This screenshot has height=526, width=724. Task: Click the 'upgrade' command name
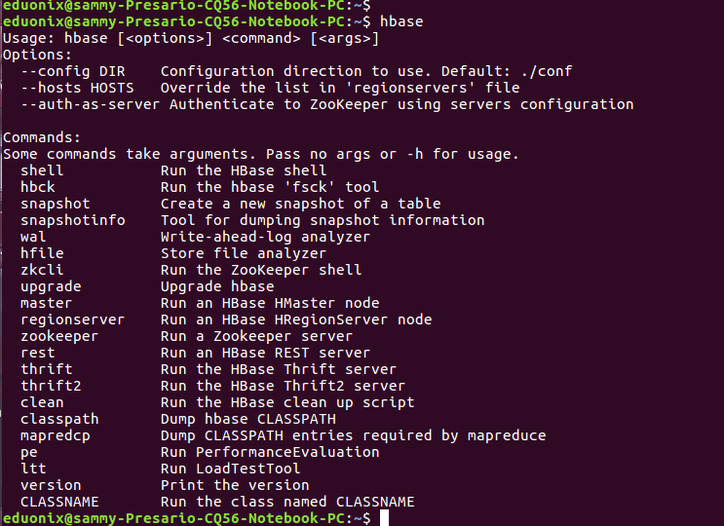(x=51, y=287)
